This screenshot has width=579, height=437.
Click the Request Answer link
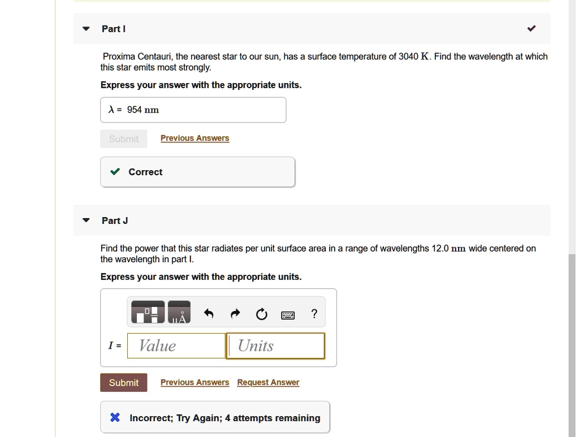[x=268, y=383]
